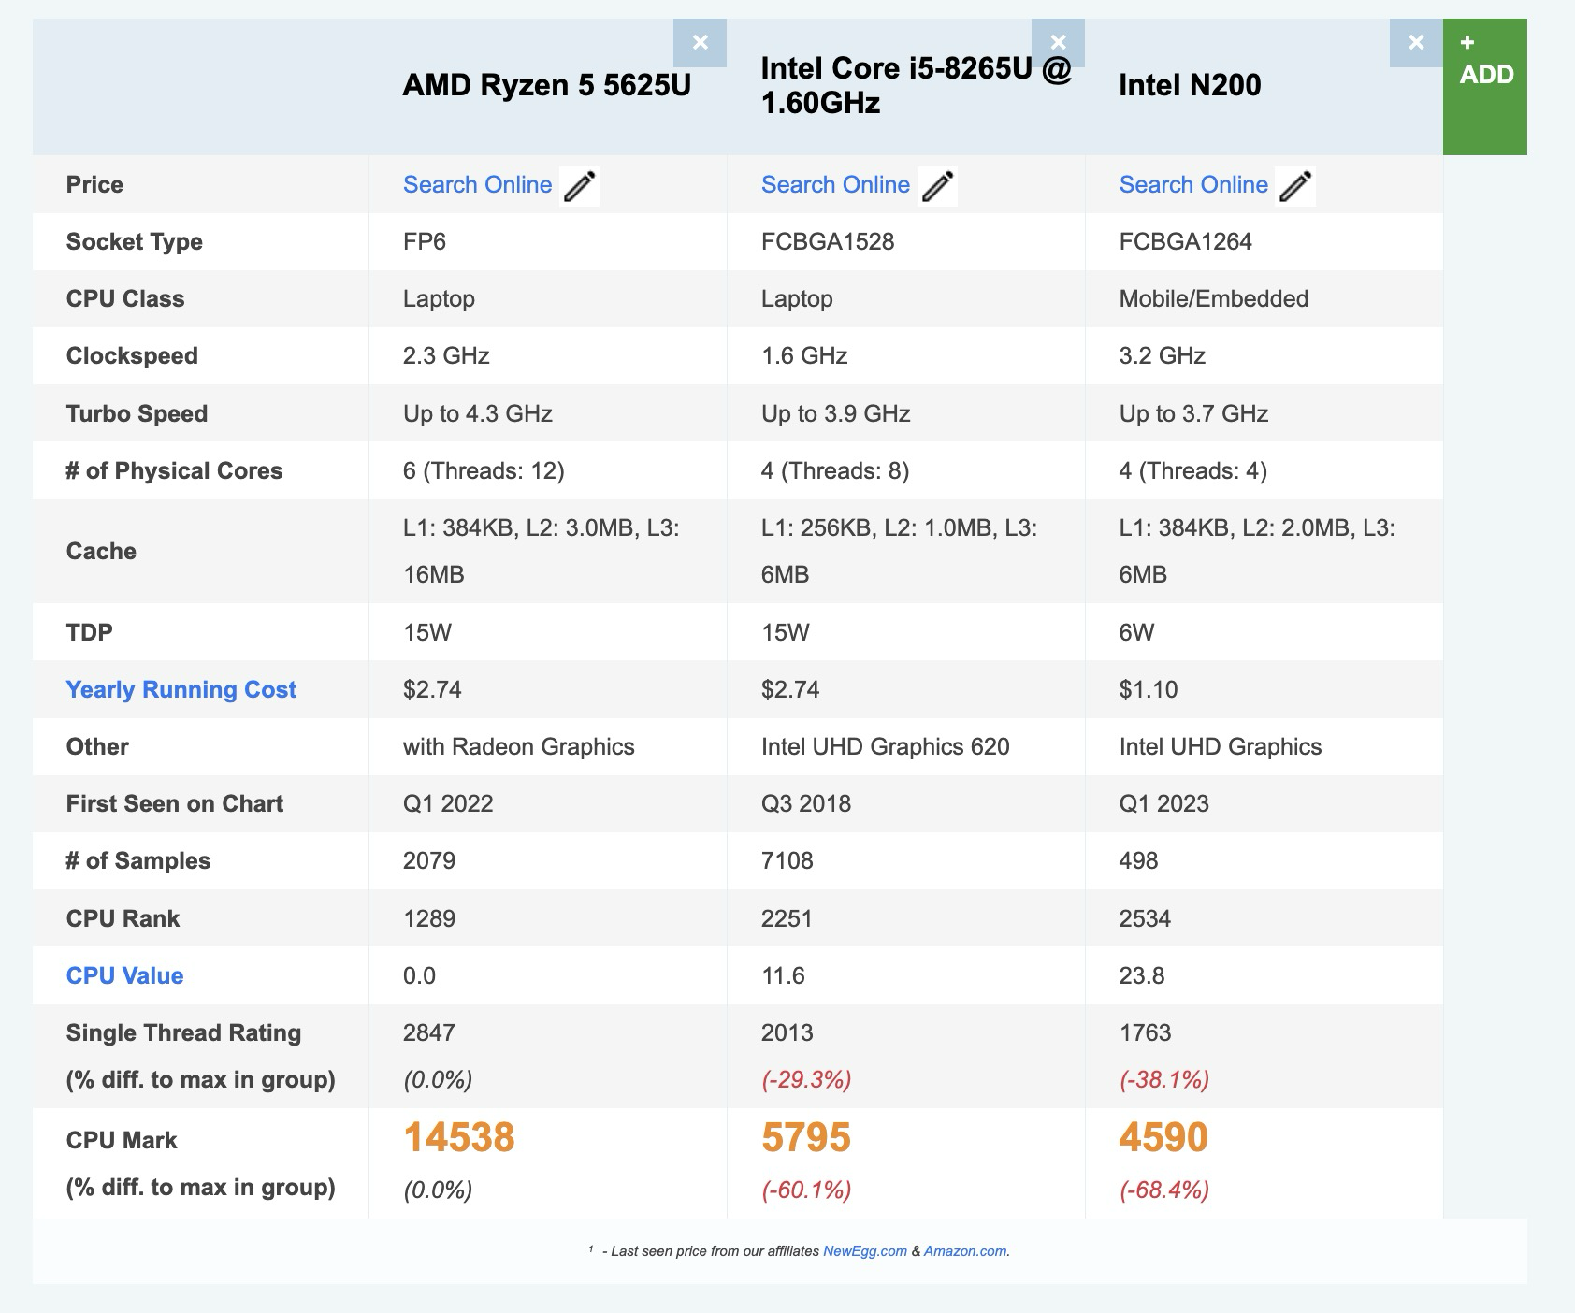Remove Intel N200 from comparison
This screenshot has height=1313, width=1575.
click(x=1416, y=43)
